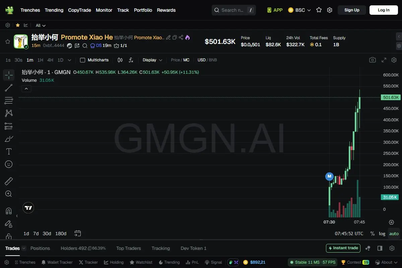Edit token name with pencil icon
Screen dimensions: 402x268
(169, 38)
